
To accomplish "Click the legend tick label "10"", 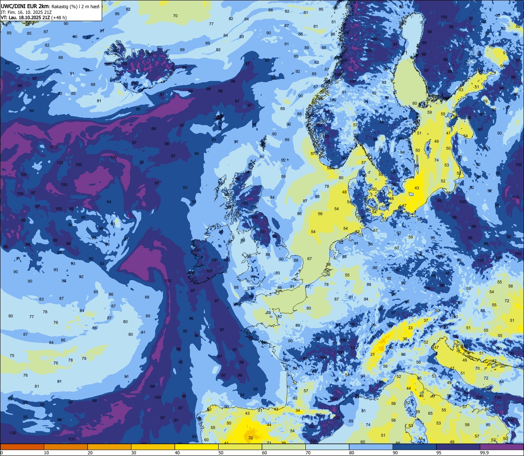I will tap(46, 453).
